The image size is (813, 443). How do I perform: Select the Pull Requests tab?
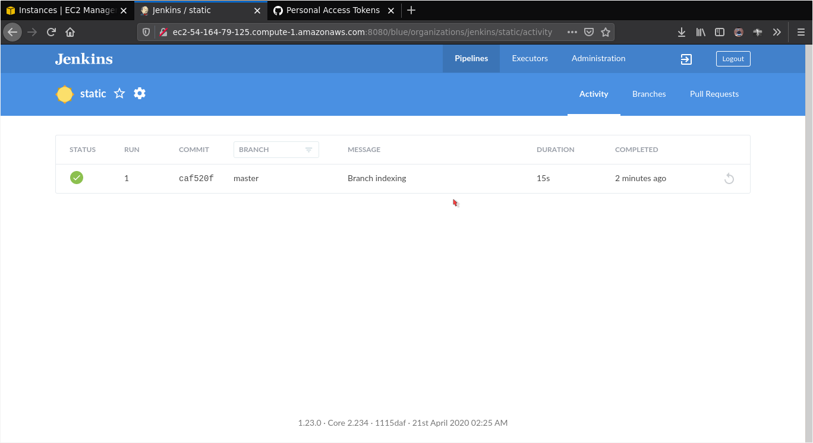tap(714, 94)
